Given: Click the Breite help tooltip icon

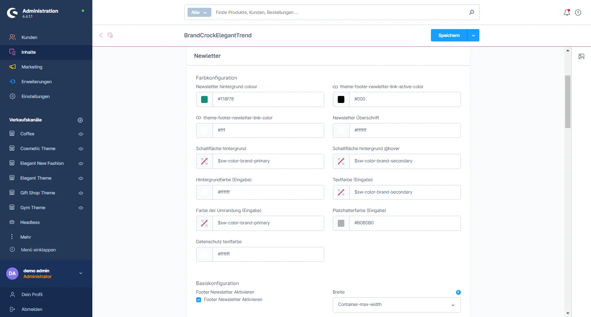Looking at the screenshot, I should tap(458, 292).
